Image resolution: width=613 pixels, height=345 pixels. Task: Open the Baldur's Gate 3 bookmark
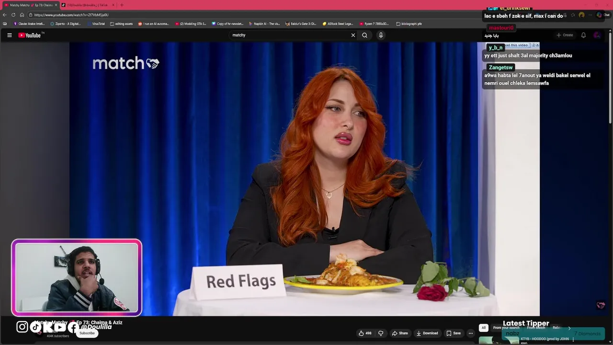click(x=301, y=23)
